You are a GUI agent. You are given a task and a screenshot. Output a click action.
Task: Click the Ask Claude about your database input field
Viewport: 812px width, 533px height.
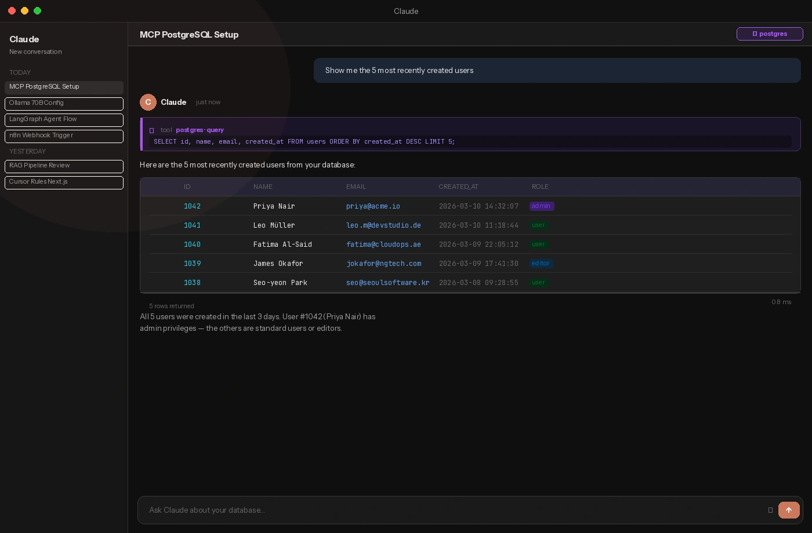click(406, 510)
